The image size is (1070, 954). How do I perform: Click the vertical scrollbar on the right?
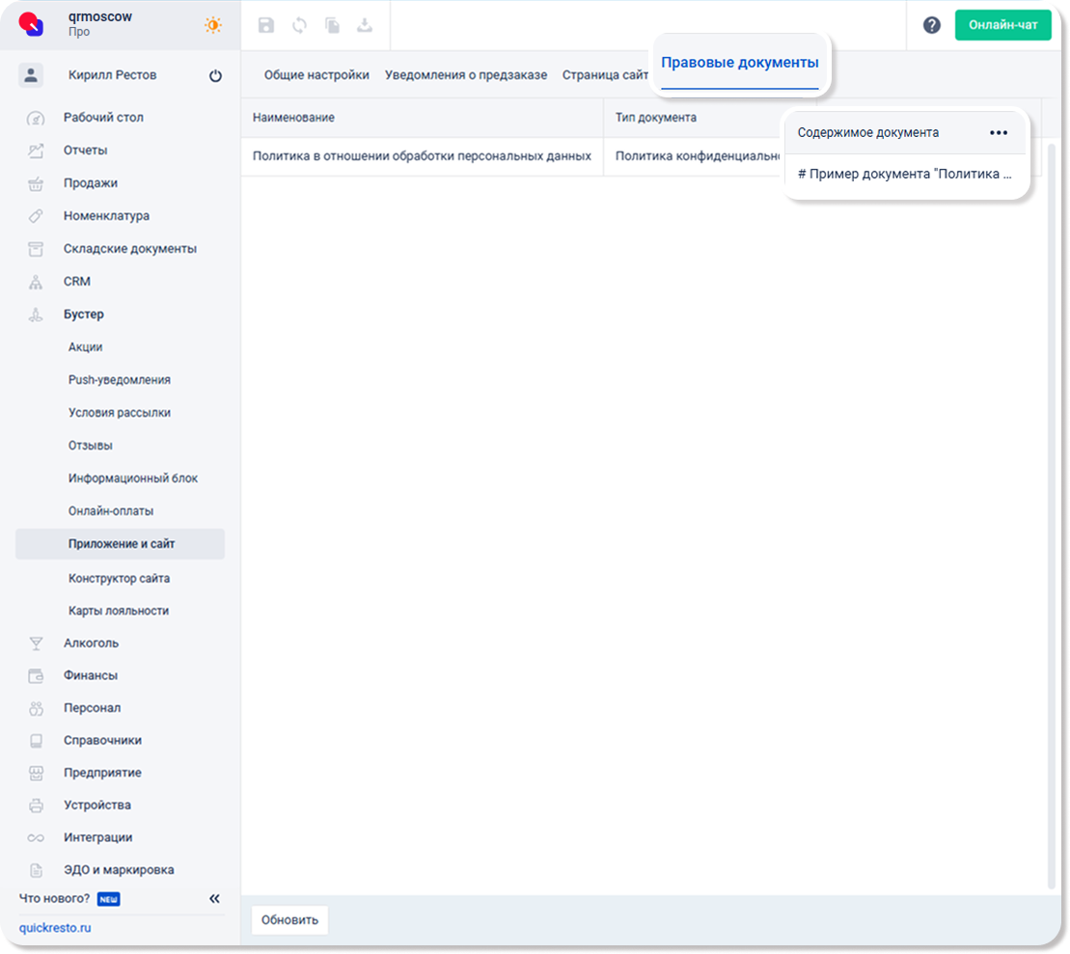(1051, 511)
